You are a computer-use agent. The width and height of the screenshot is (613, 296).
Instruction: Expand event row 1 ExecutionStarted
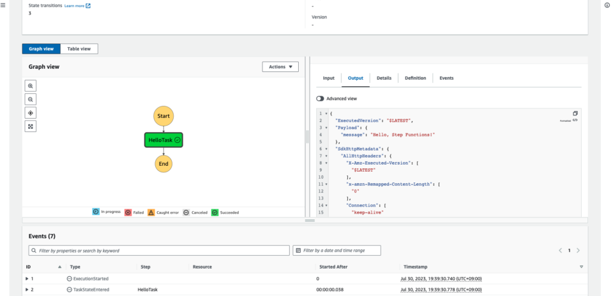point(27,279)
